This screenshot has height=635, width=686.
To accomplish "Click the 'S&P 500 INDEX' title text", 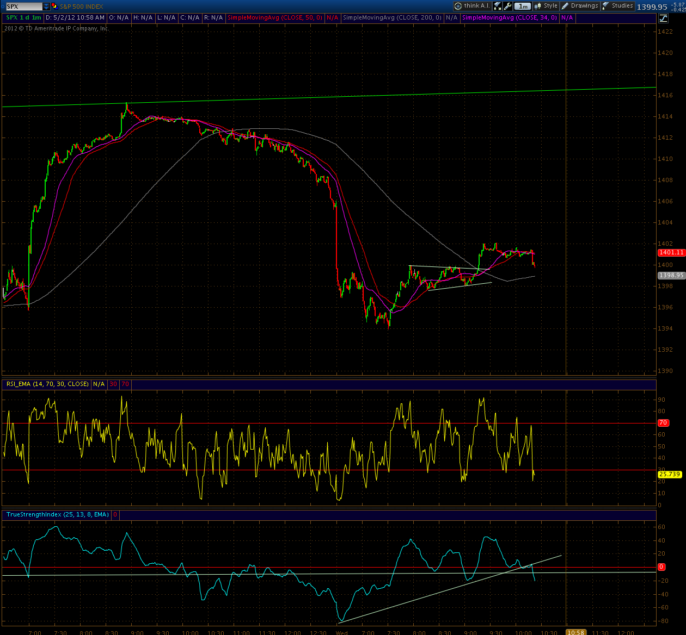I will tap(82, 7).
